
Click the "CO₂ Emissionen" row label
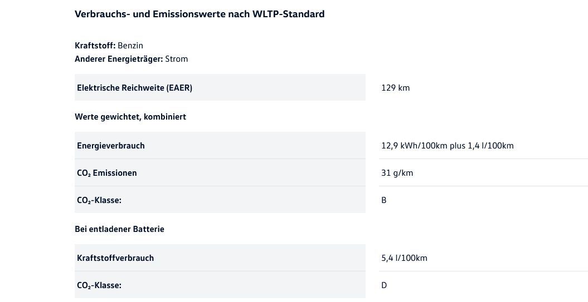pyautogui.click(x=106, y=173)
